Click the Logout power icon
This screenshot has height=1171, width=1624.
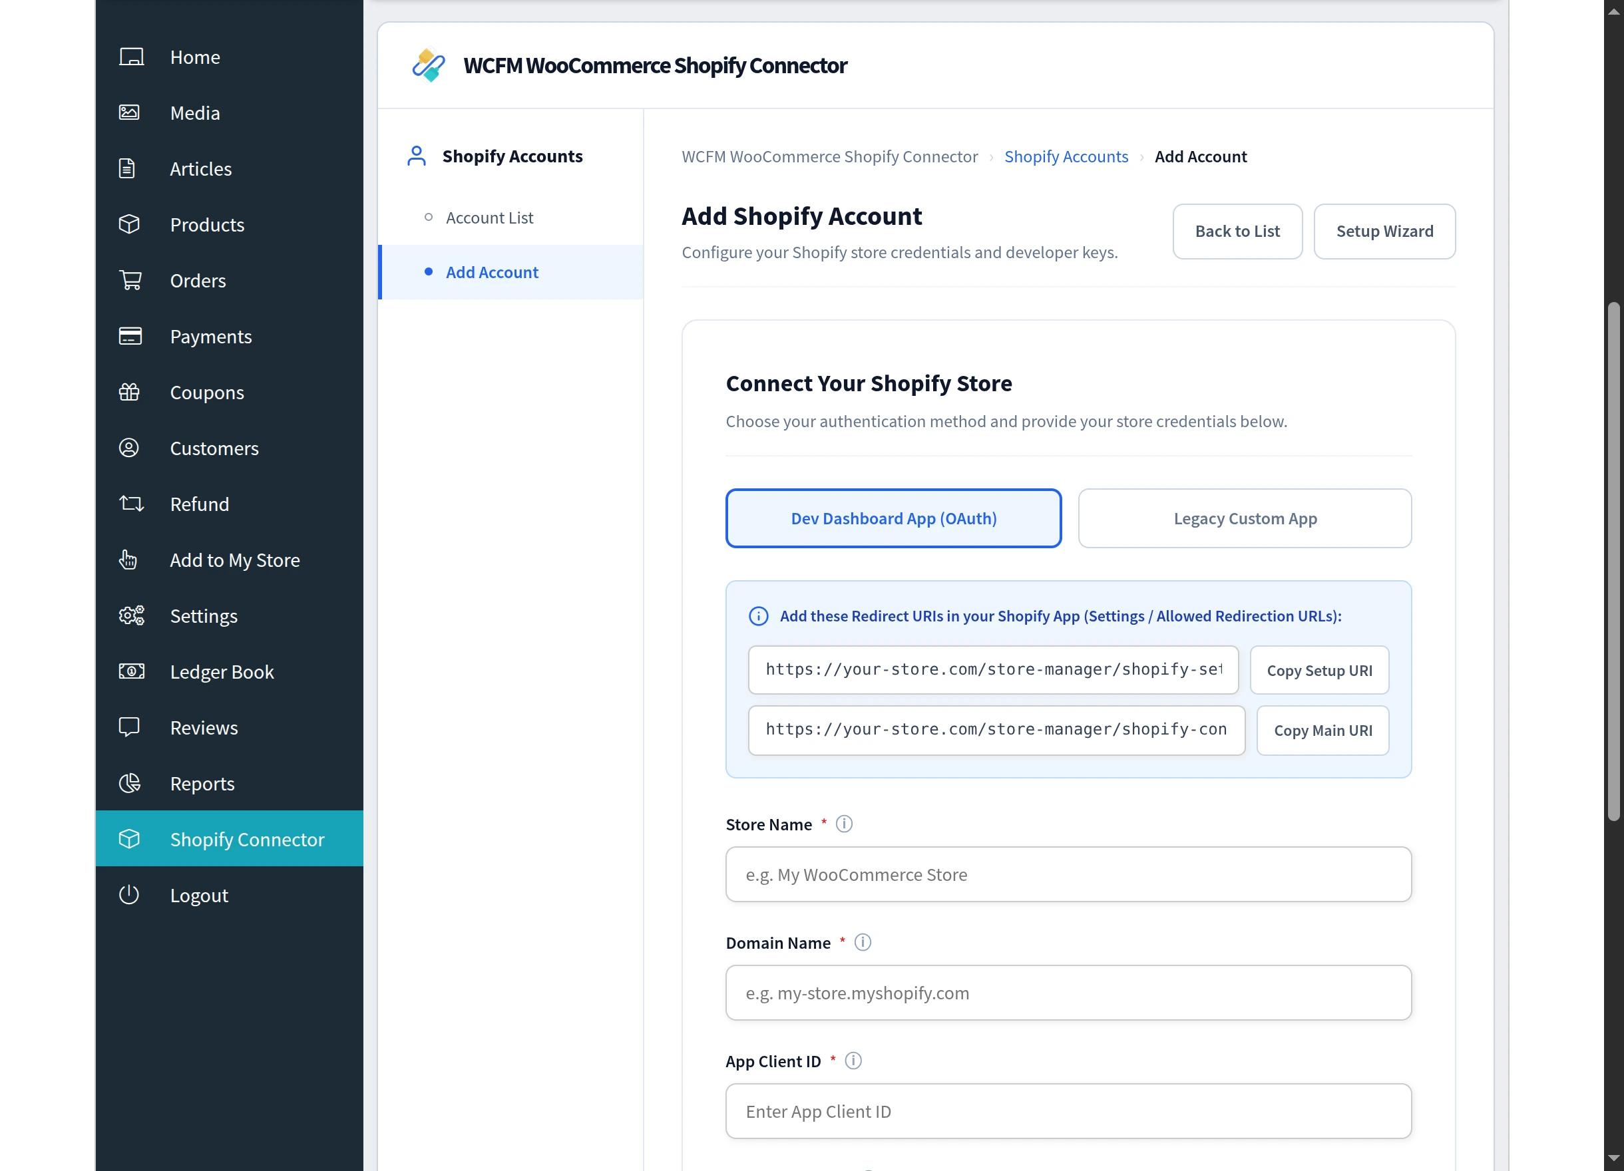[x=129, y=895]
